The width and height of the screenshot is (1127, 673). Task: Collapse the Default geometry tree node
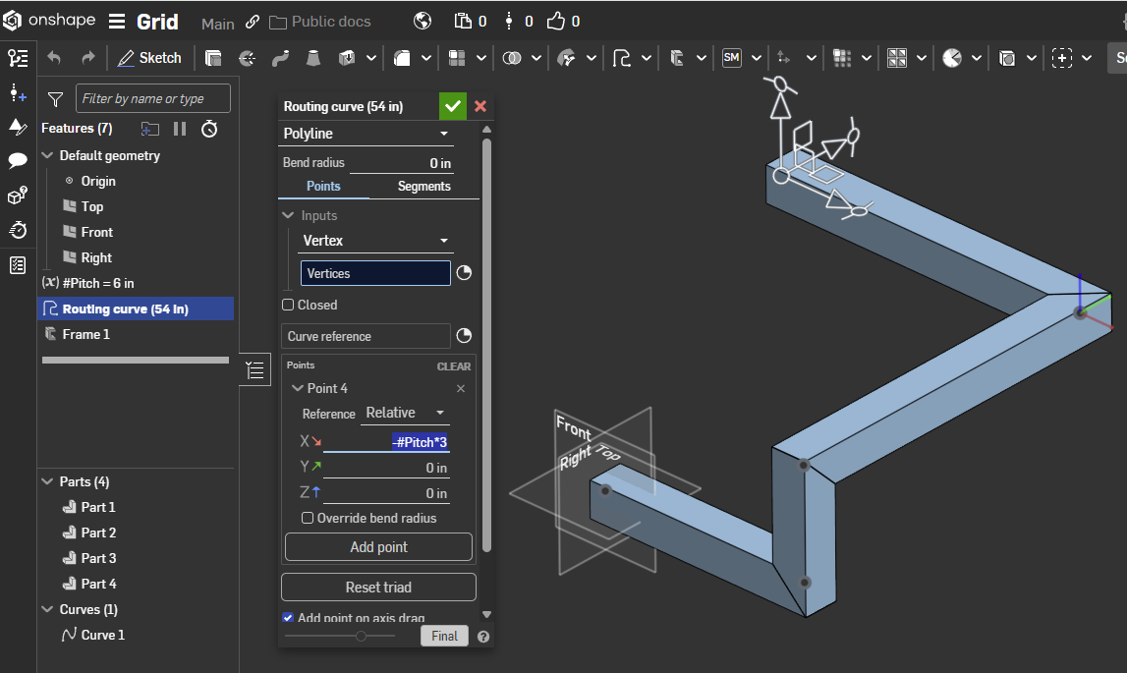[47, 155]
